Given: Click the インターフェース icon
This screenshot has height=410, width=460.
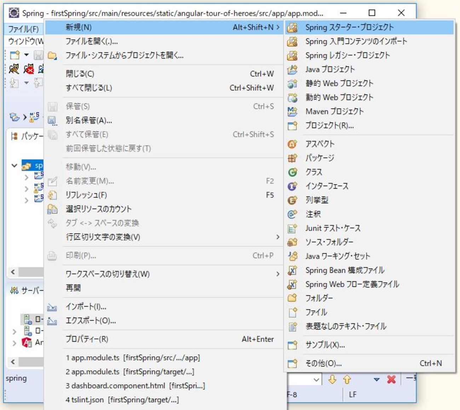Looking at the screenshot, I should 292,186.
